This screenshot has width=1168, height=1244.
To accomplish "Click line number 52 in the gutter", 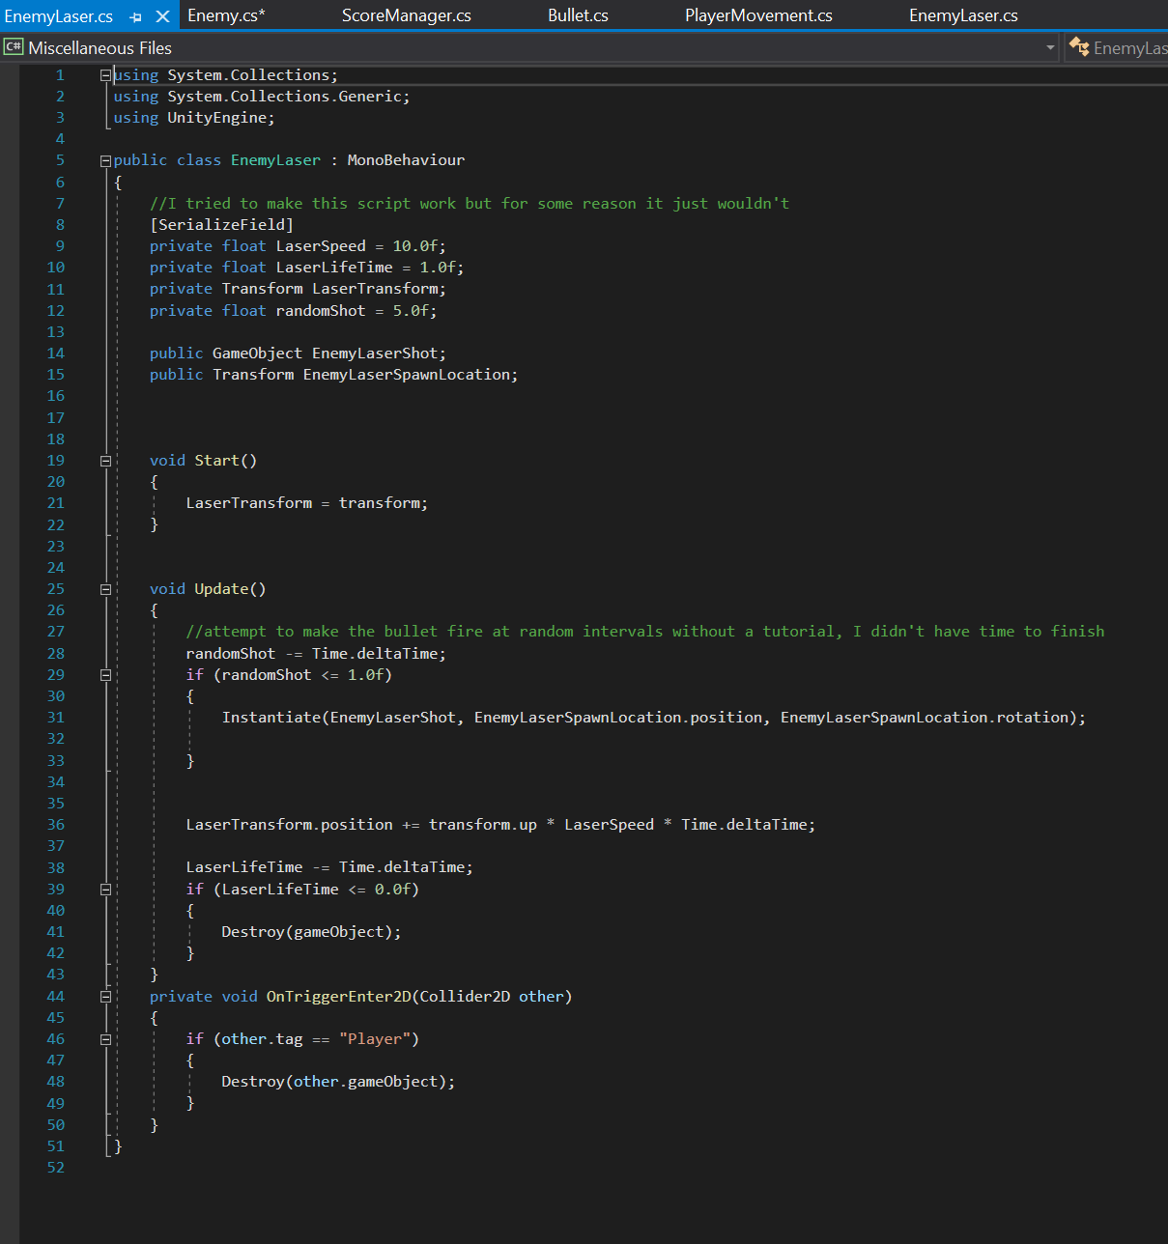I will pyautogui.click(x=56, y=1167).
